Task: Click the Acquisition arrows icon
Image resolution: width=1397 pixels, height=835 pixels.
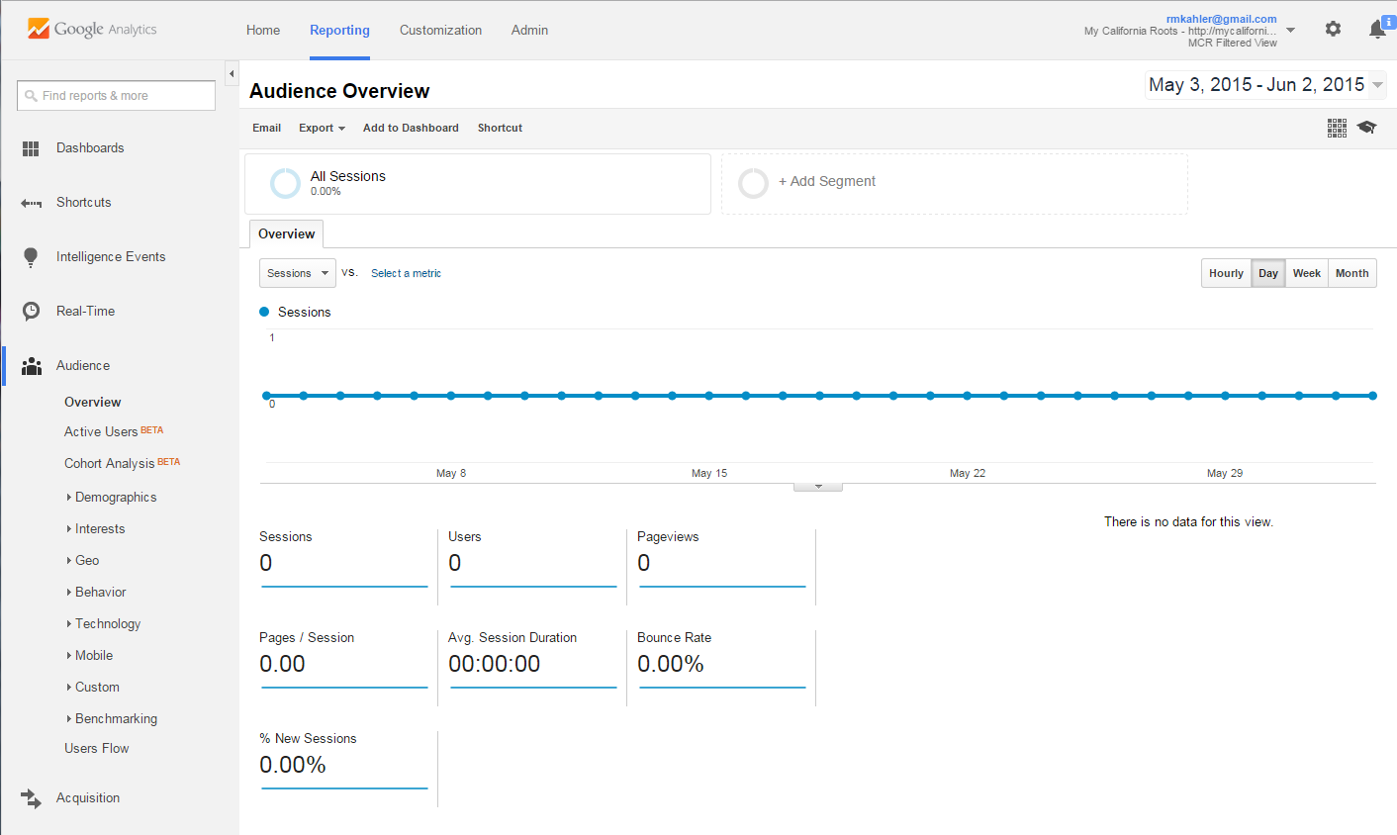Action: [x=31, y=798]
